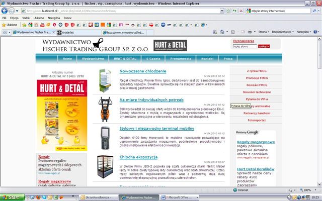
Task: Click the refrigerated shelf product thumbnail
Action: point(105,80)
